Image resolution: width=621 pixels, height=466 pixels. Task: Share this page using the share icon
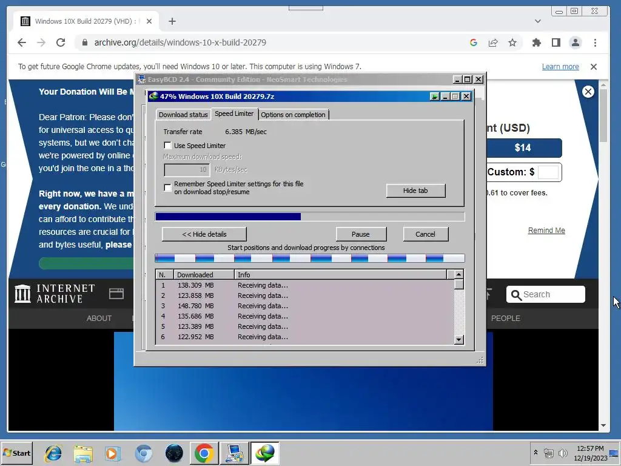click(x=493, y=42)
